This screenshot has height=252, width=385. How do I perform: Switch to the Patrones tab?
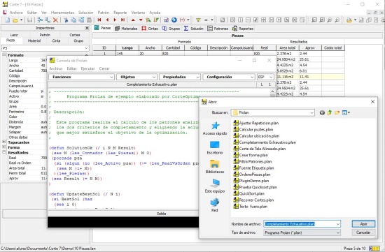pos(218,29)
